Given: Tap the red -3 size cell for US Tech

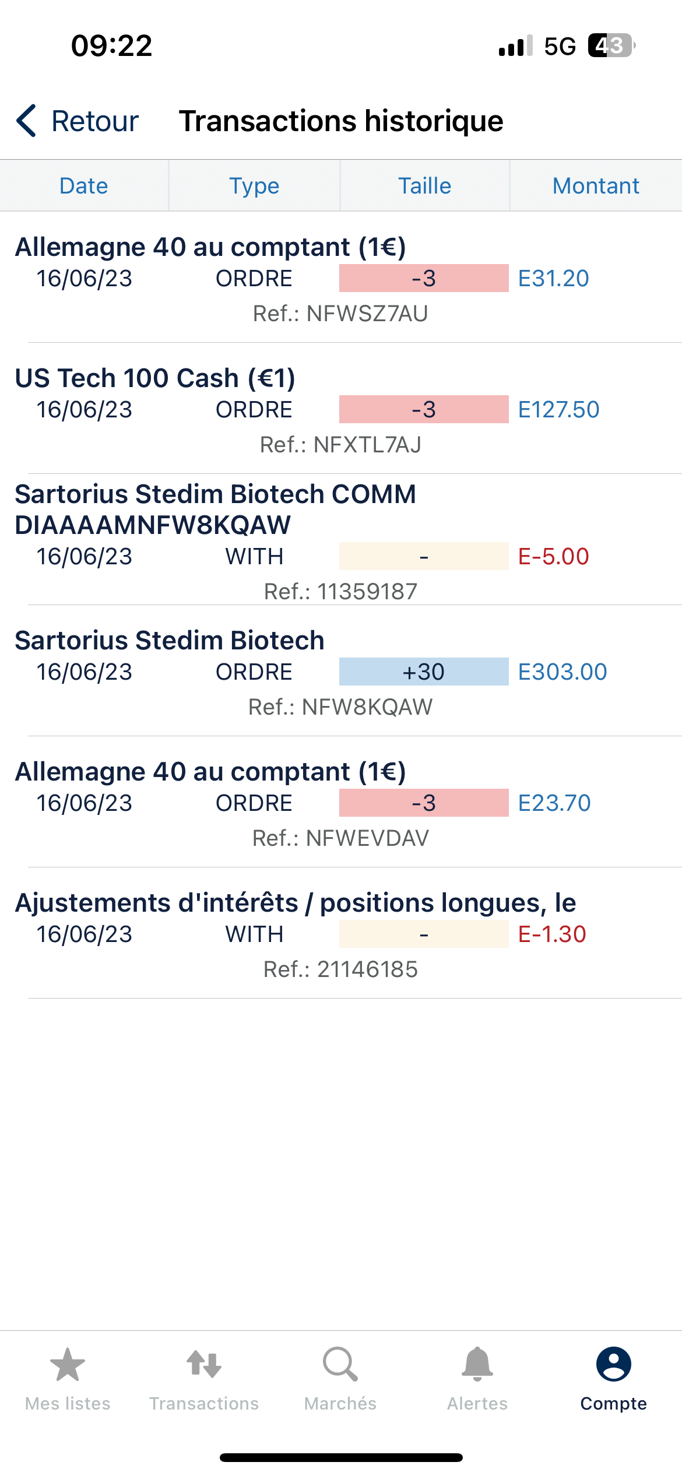Looking at the screenshot, I should coord(424,409).
